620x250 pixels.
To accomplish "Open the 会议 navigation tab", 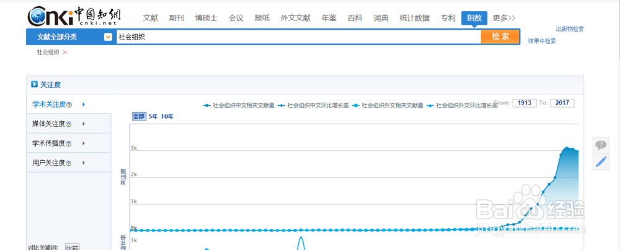I will (236, 18).
